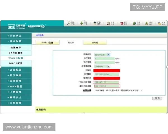
Task: Expand 网络安全 menu section
Action: pos(16,97)
